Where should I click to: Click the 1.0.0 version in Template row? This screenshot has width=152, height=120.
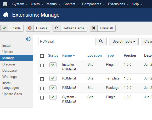pos(128,78)
